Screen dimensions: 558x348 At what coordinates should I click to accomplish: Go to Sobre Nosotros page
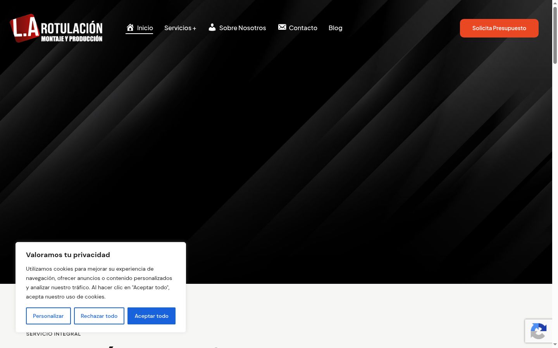[x=237, y=28]
